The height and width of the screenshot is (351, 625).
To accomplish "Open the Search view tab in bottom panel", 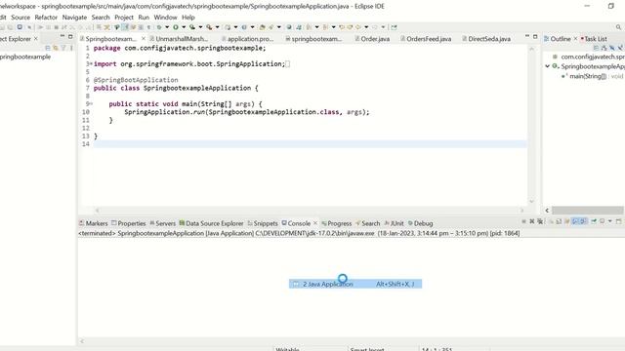I will coord(367,223).
